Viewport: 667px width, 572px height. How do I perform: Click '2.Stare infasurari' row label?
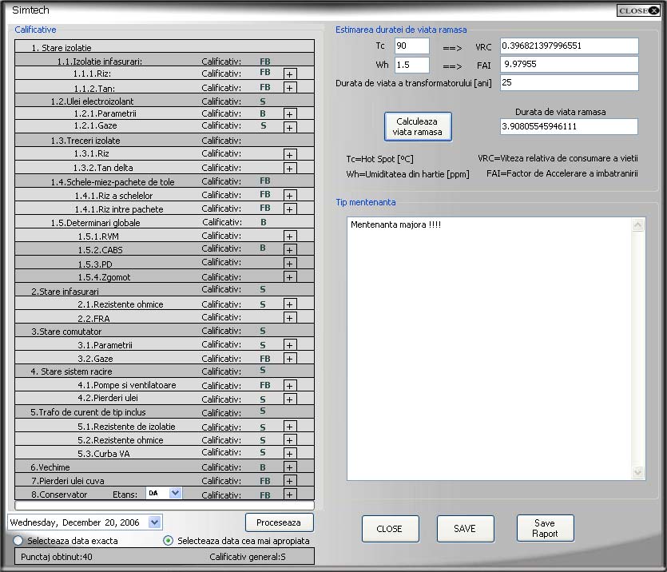point(65,292)
